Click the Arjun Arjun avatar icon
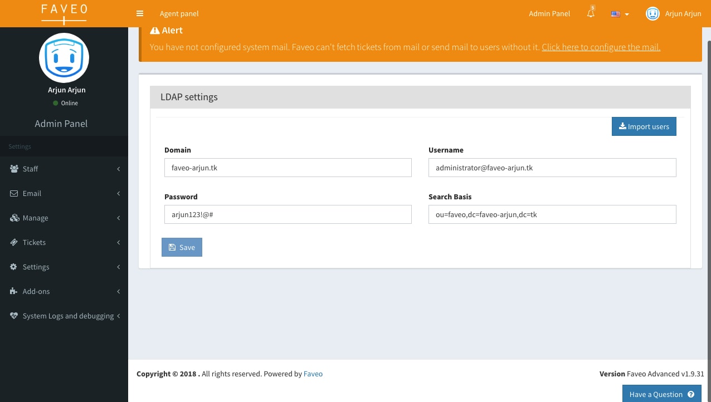 tap(652, 13)
